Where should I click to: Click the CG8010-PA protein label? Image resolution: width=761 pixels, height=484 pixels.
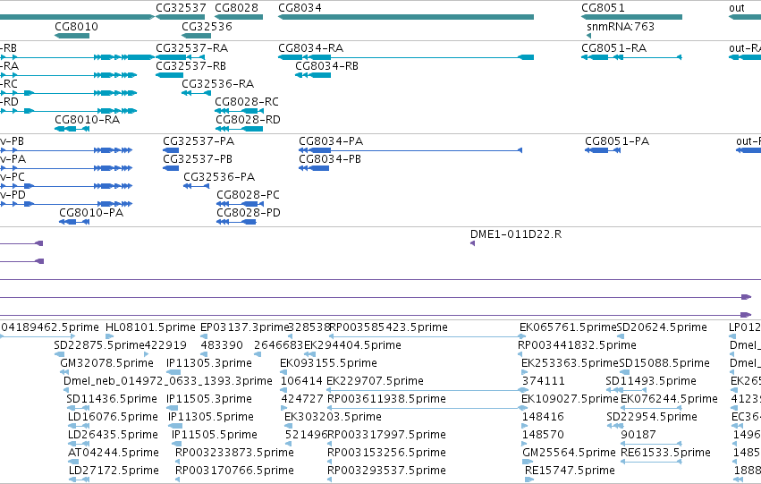pyautogui.click(x=91, y=213)
